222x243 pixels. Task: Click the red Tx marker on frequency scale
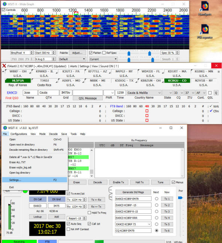76,13
